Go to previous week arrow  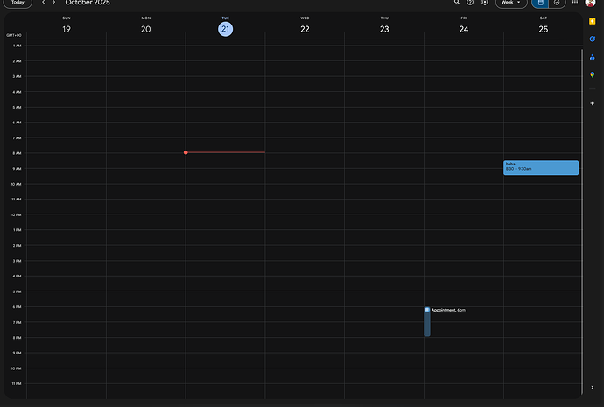pyautogui.click(x=43, y=3)
